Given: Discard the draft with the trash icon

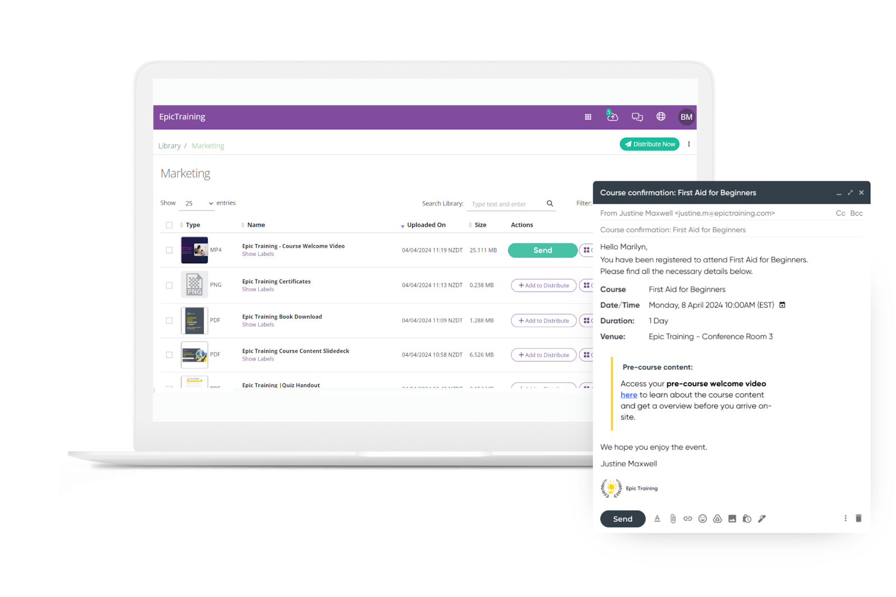Looking at the screenshot, I should (858, 518).
